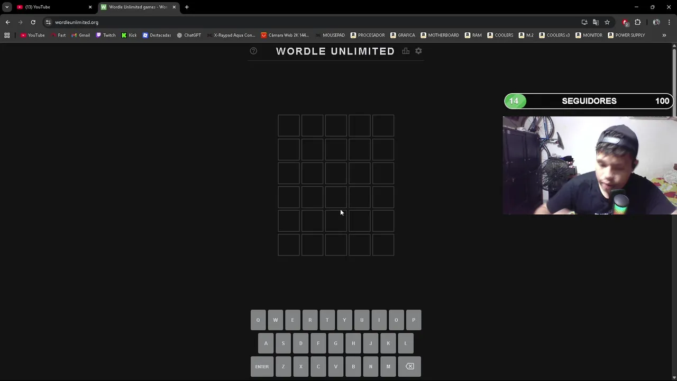
Task: Tap the H key on the Wordle keyboard
Action: pos(353,343)
